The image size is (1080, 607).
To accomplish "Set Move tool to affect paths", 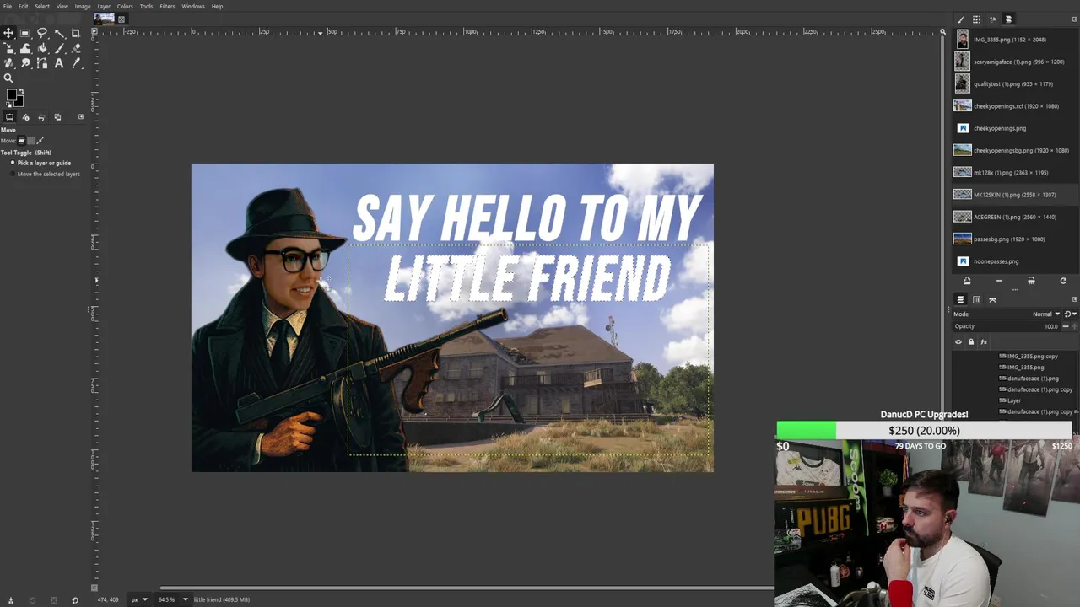I will pos(40,141).
